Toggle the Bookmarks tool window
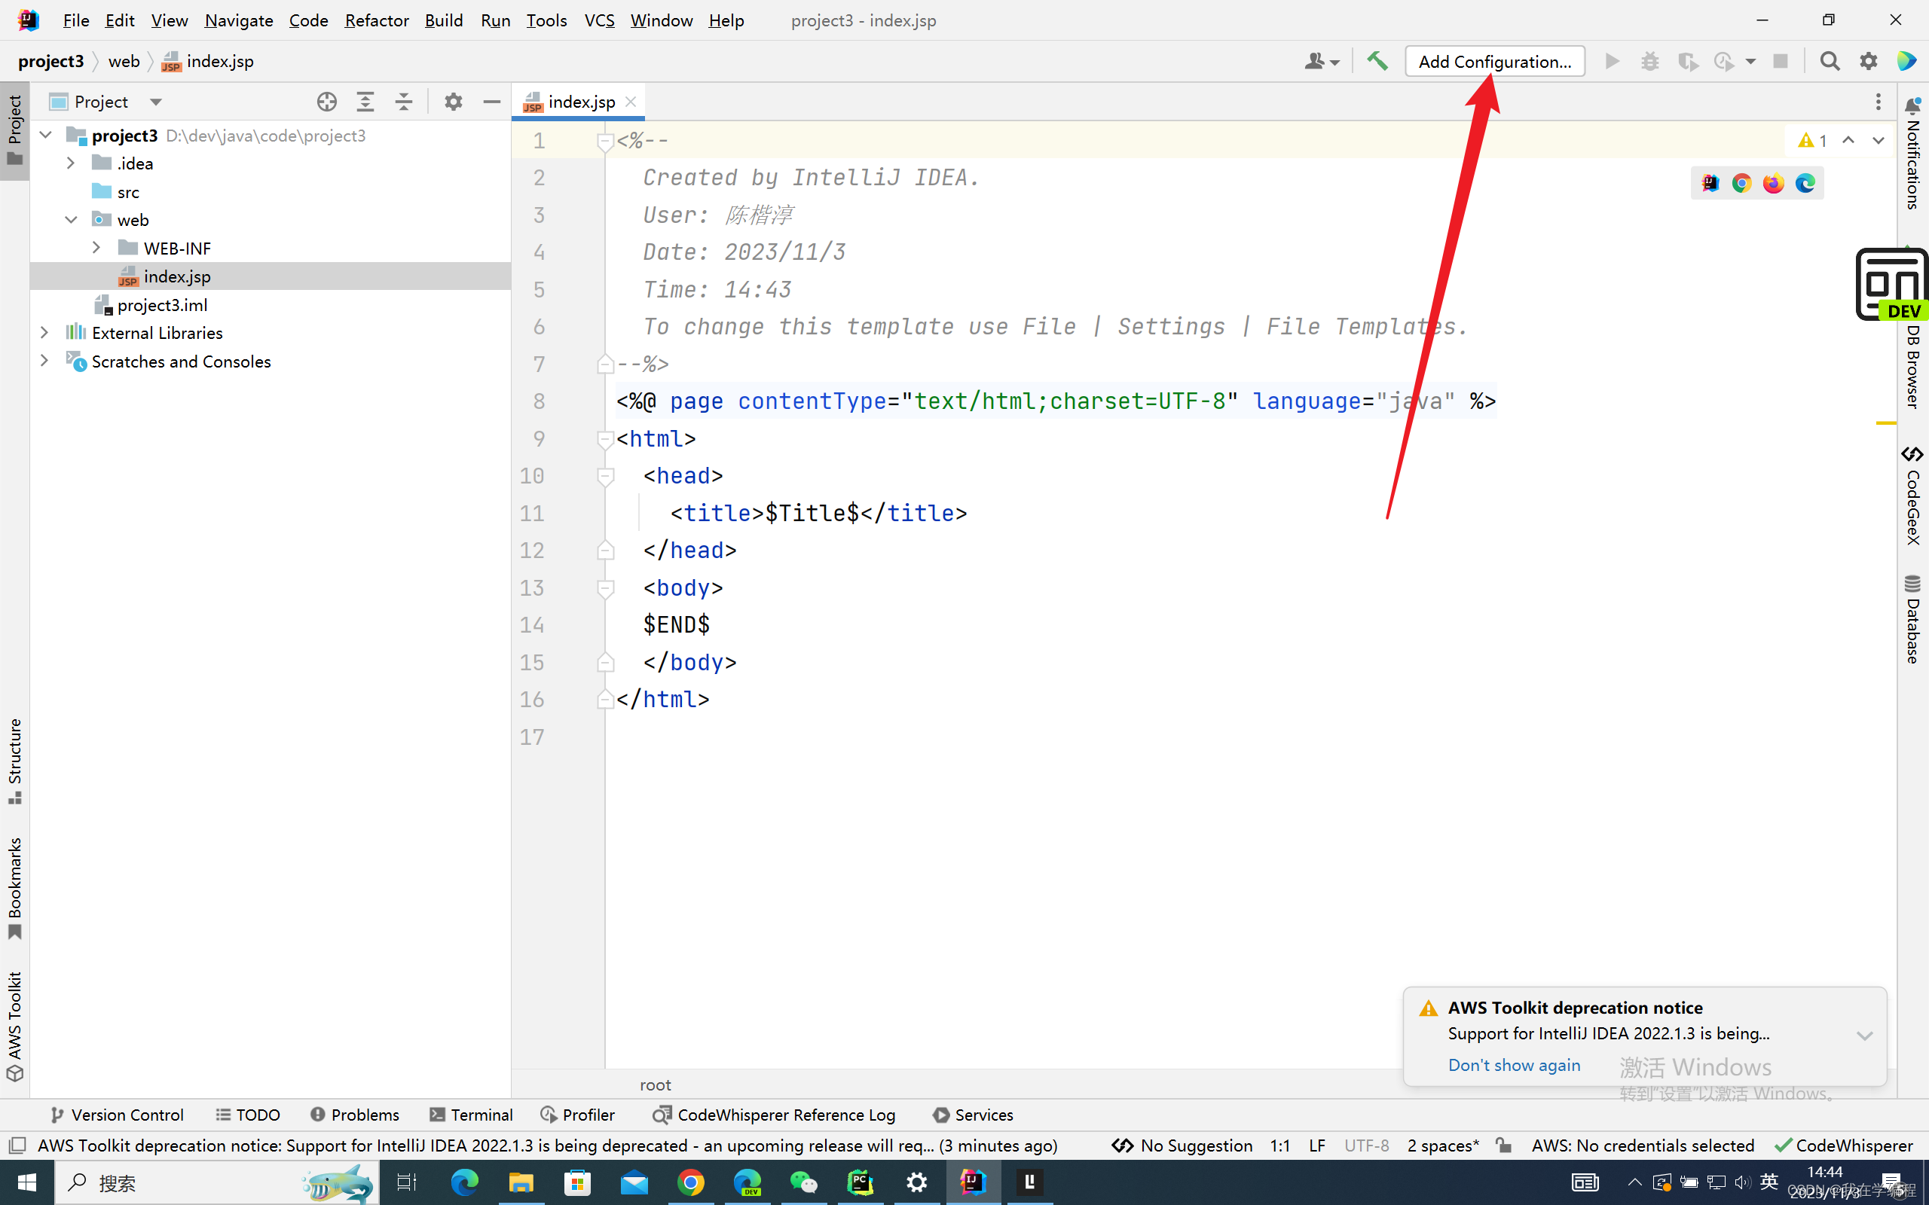This screenshot has width=1929, height=1205. (x=14, y=887)
